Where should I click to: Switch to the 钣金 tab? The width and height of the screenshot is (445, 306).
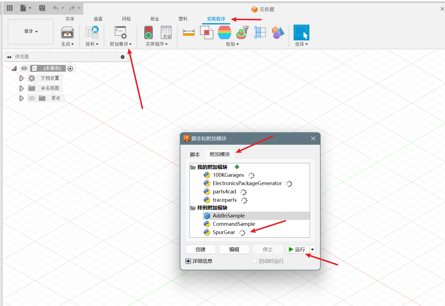tap(155, 19)
